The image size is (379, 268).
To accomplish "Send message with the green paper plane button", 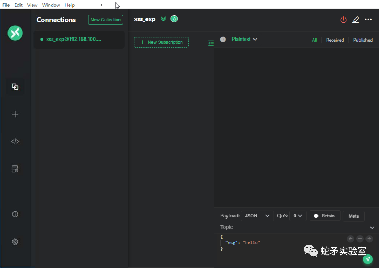I will pyautogui.click(x=368, y=259).
